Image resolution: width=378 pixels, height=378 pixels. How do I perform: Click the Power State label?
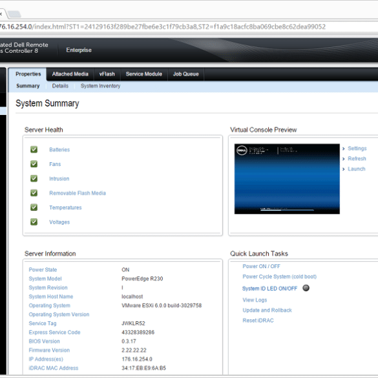pyautogui.click(x=43, y=269)
